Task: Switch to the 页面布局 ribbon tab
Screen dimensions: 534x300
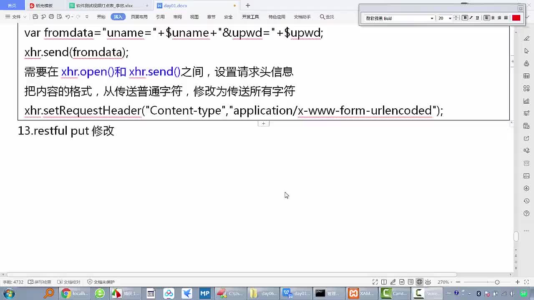Action: [x=139, y=17]
